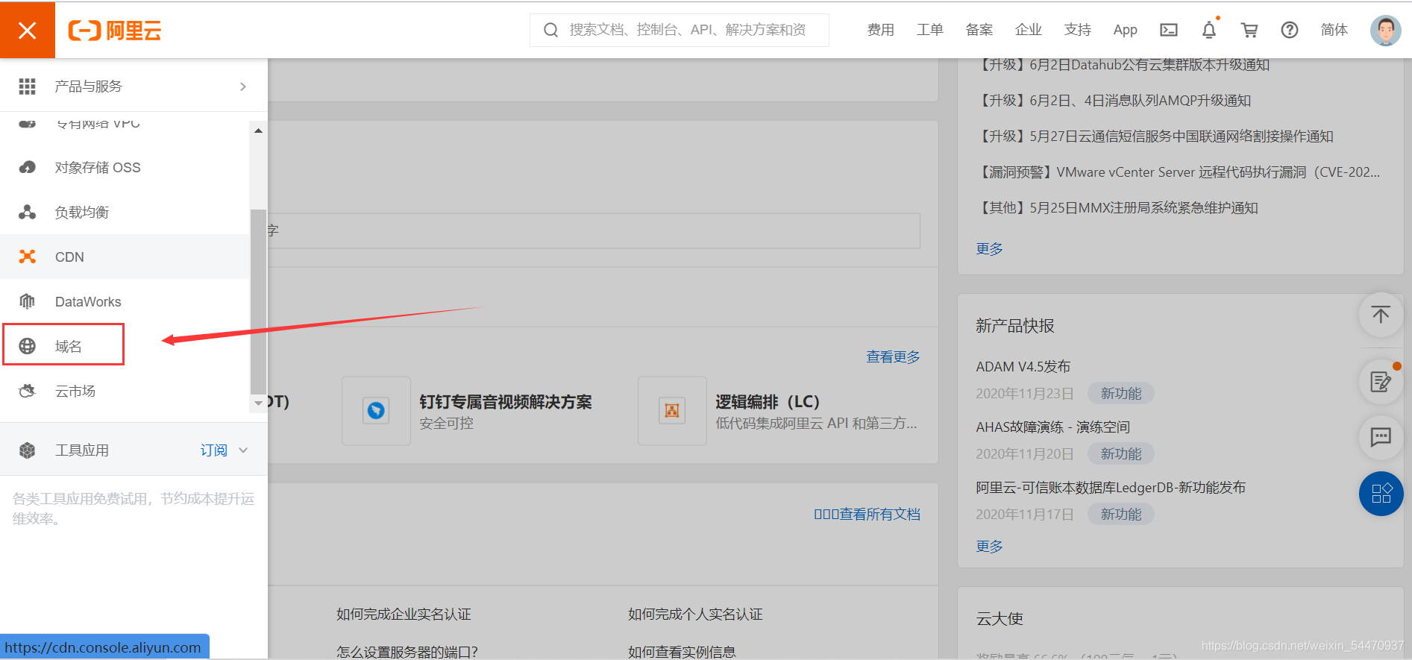This screenshot has height=660, width=1412.
Task: Open App in top navigation
Action: pyautogui.click(x=1125, y=30)
